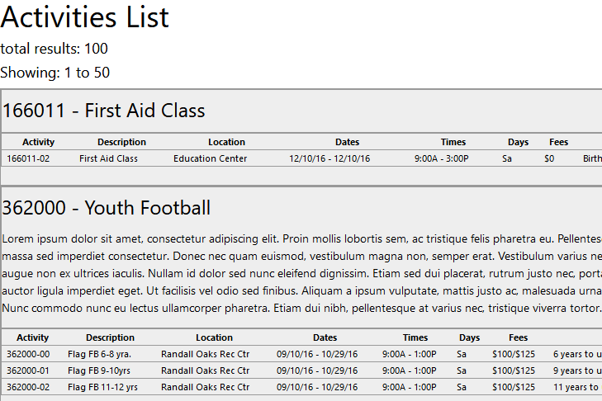This screenshot has height=401, width=602.
Task: Click the Flag FB 6-8 yra. description
Action: tap(99, 354)
